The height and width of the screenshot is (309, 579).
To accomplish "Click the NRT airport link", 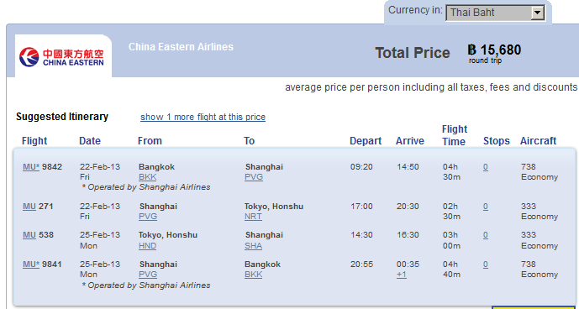I will point(253,217).
